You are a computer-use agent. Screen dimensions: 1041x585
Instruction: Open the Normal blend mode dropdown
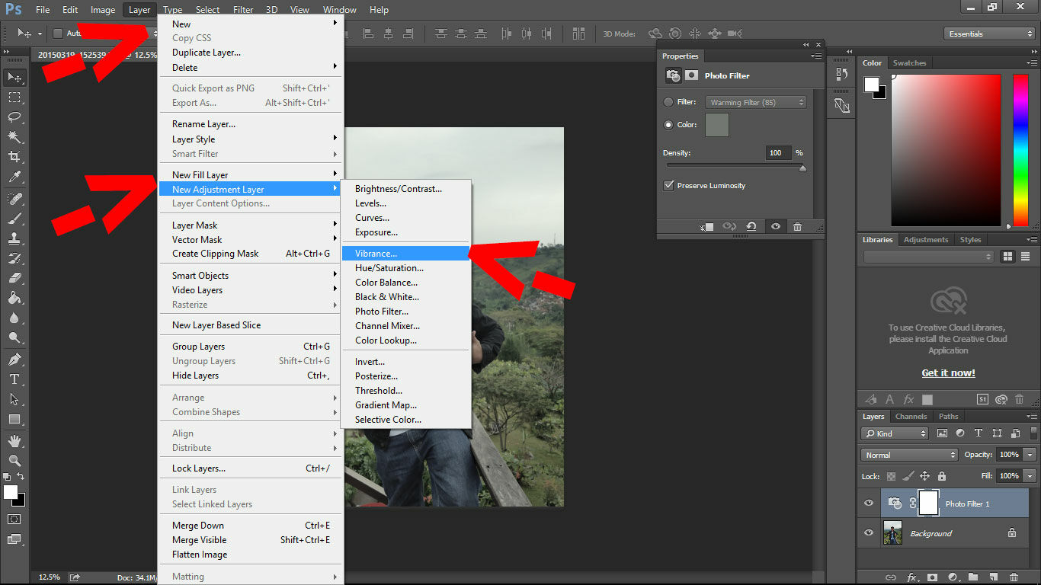(909, 454)
